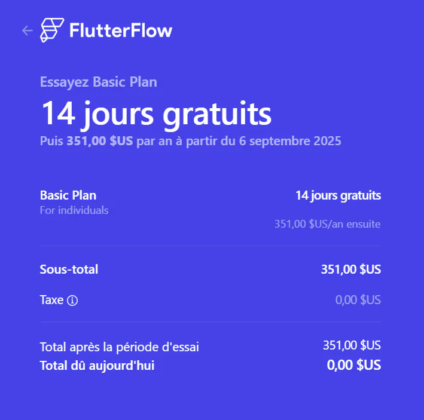
Task: Click the back arrow icon
Action: click(26, 30)
